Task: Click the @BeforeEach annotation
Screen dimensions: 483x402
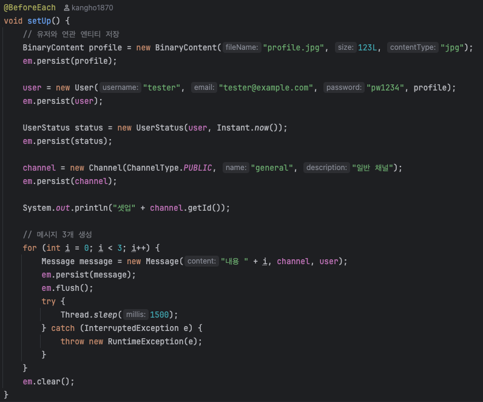Action: coord(30,7)
